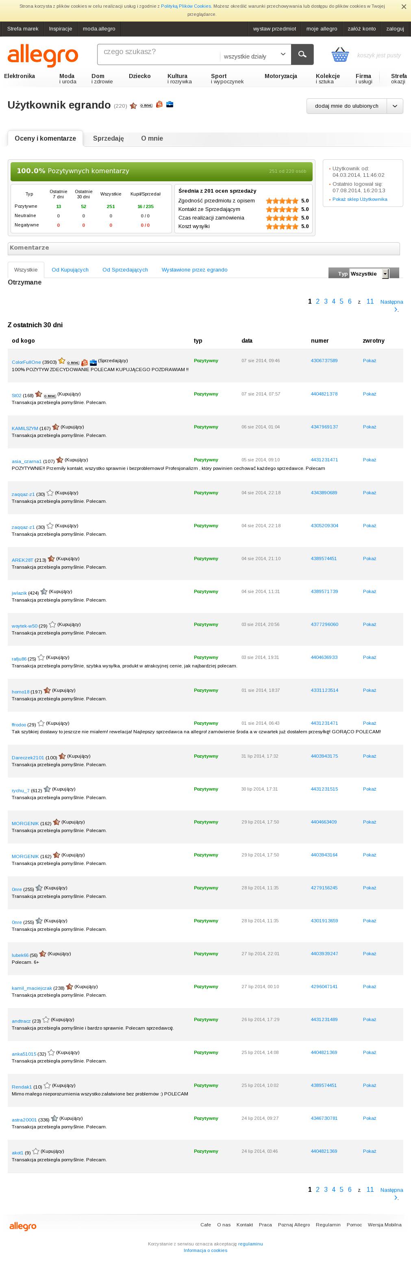Click the shop badge icon beside egrando
Screen dimensions: 411x1267
(159, 105)
